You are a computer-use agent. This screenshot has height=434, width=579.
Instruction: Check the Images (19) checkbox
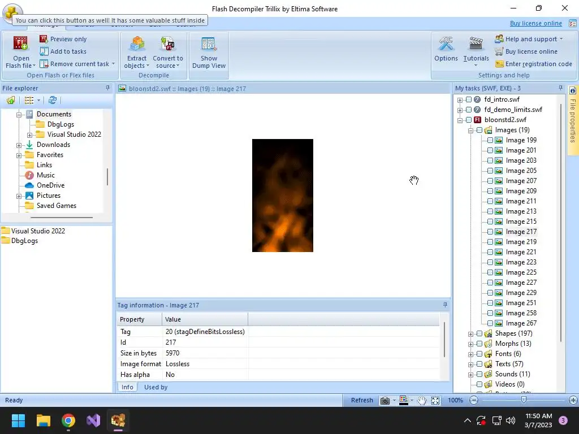click(x=479, y=130)
